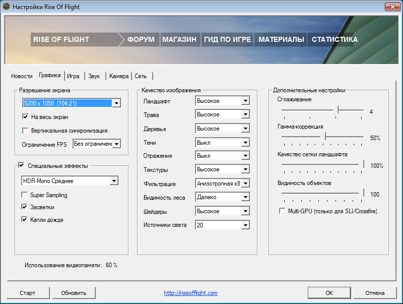Switch to the Новости tab
403x304 pixels.
click(x=22, y=76)
